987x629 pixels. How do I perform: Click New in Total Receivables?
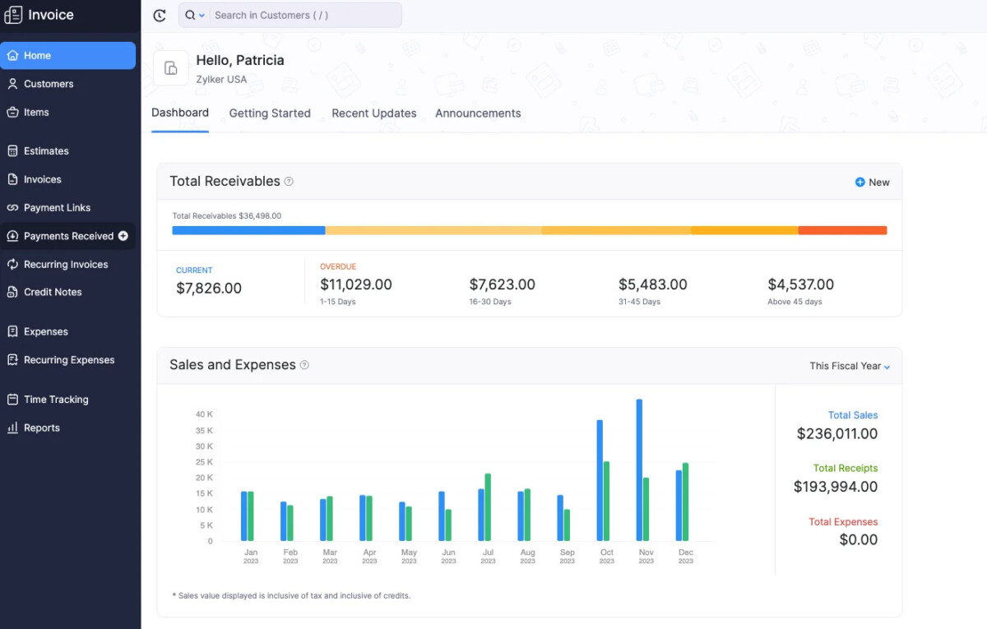pos(872,183)
